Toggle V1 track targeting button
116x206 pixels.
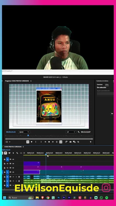coord(7,172)
